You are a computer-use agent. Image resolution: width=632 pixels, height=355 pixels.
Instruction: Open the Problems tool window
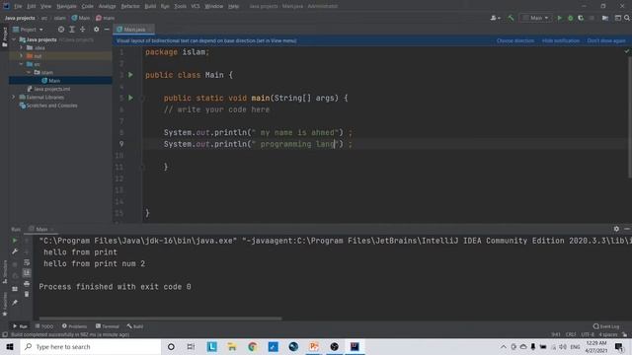75,326
